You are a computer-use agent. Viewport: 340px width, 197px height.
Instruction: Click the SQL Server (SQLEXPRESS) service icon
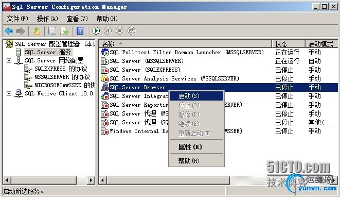pyautogui.click(x=105, y=70)
